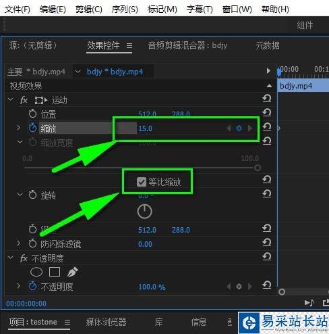Viewport: 329px width, 334px height.
Task: Collapse the 缩放宽度 property
Action: coord(20,142)
